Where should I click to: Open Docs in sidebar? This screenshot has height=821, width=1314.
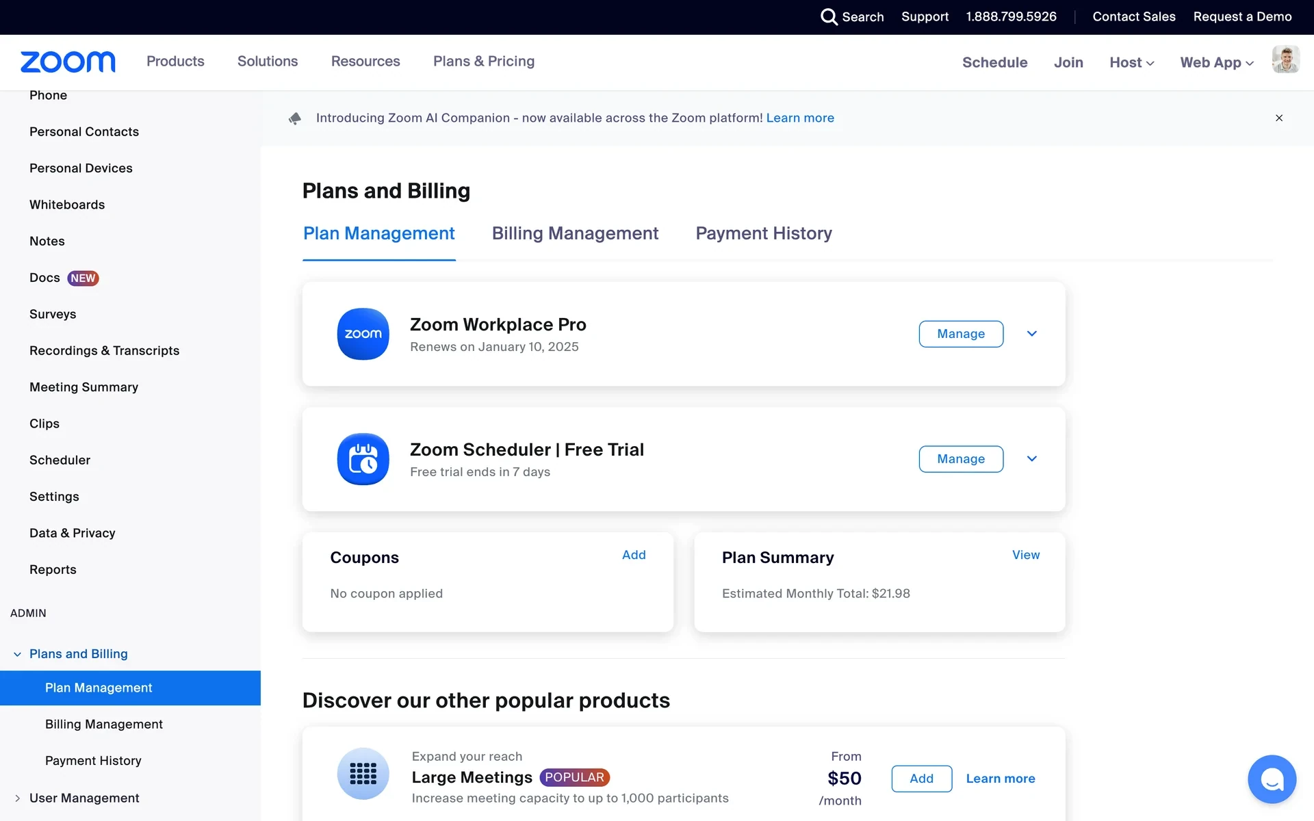point(44,278)
